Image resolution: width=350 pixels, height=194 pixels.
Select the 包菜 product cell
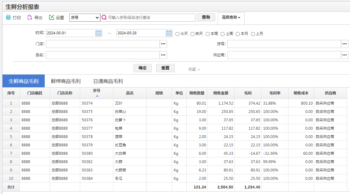(x=130, y=128)
